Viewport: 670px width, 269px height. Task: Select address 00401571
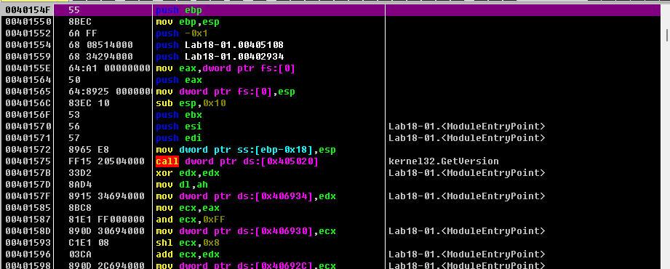[28, 138]
